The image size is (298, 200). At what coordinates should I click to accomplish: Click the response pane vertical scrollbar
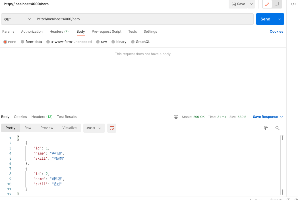(282, 165)
